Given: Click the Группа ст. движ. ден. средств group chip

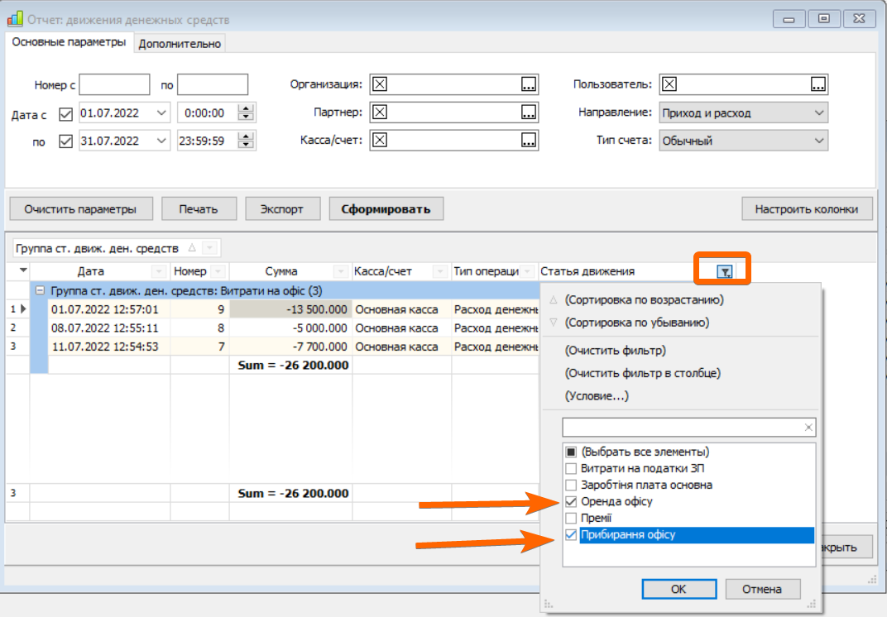Looking at the screenshot, I should click(117, 247).
